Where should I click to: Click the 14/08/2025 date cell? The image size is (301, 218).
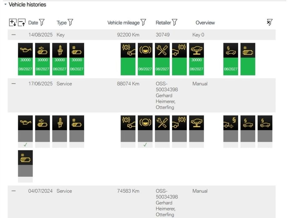40,35
